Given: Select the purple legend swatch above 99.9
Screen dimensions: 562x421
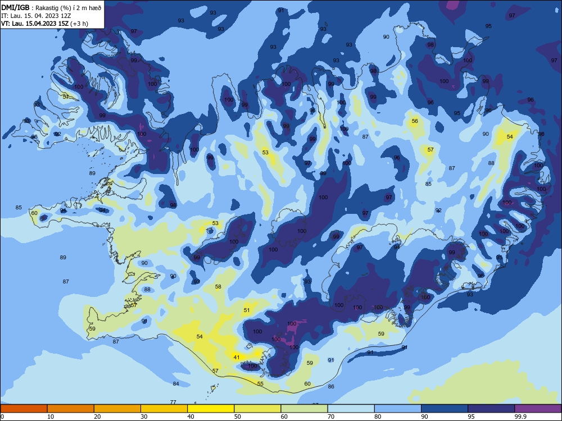Looking at the screenshot, I should [538, 409].
